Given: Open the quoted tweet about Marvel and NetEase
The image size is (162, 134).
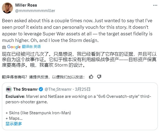Looking at the screenshot, I should coord(80,106).
